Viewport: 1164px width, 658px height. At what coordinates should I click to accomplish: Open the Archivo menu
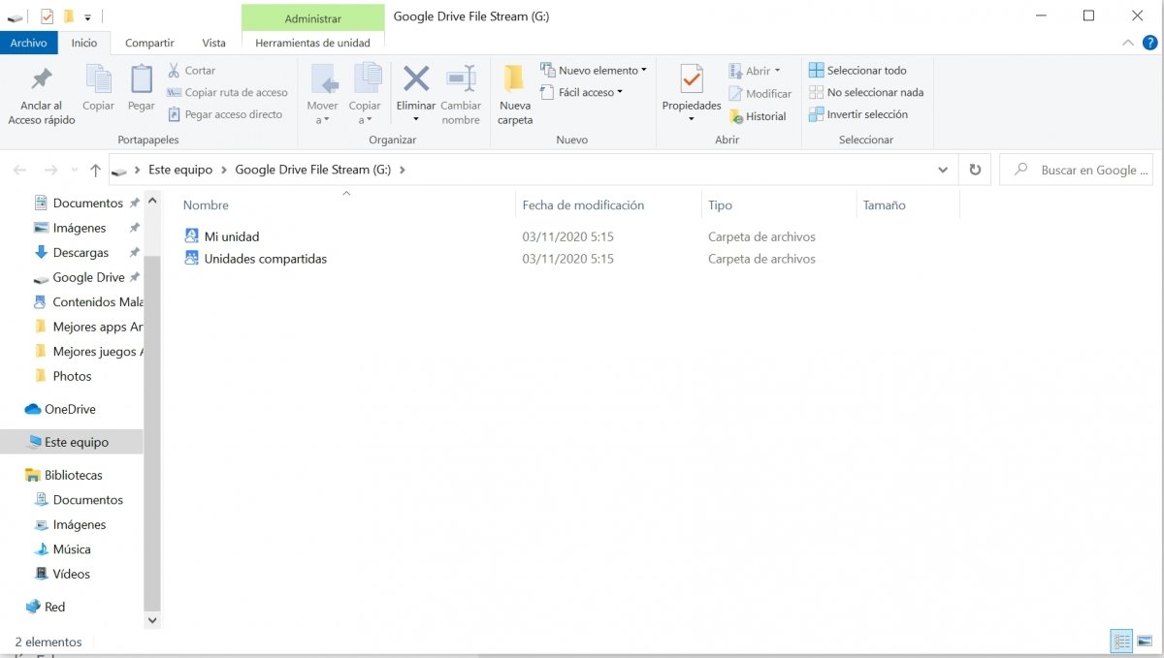(29, 43)
